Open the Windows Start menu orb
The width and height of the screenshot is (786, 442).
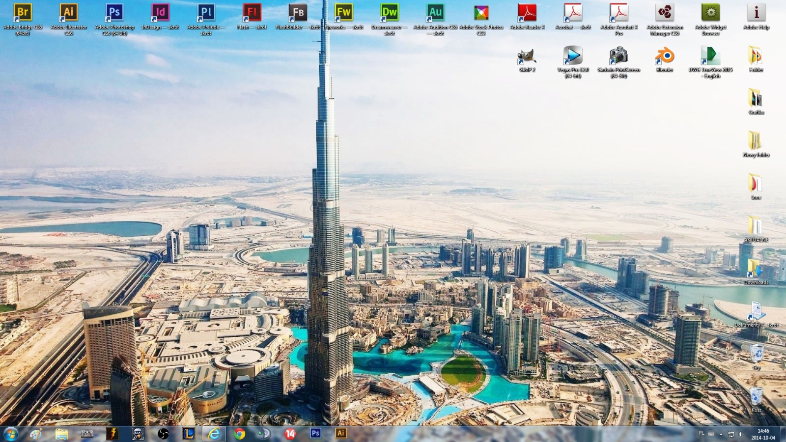tap(11, 434)
